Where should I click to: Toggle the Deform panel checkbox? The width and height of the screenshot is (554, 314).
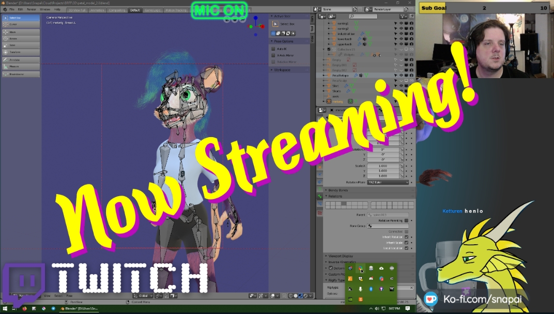(x=331, y=268)
